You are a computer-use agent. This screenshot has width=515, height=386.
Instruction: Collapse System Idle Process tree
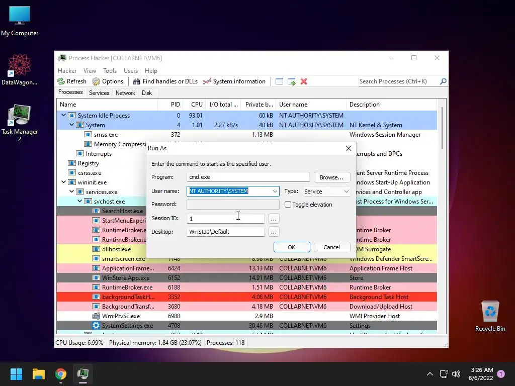[x=64, y=115]
